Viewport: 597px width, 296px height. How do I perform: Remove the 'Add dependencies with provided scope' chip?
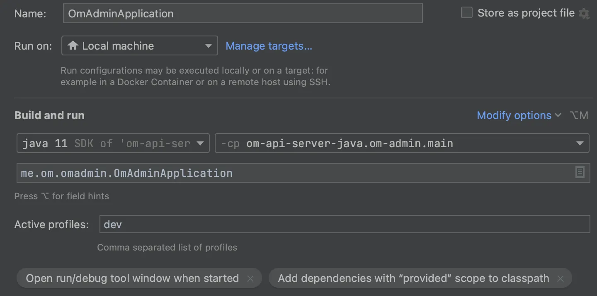561,279
